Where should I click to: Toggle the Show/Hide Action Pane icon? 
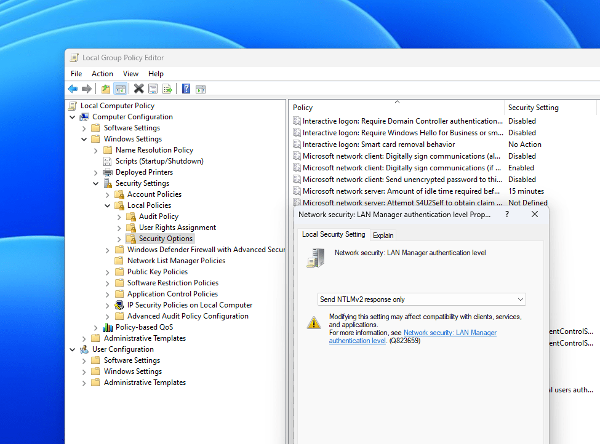coord(201,89)
